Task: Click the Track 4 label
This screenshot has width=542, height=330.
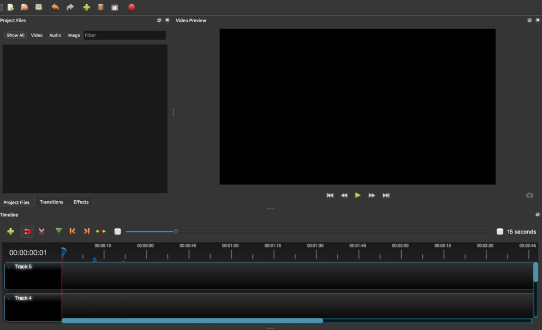Action: 23,298
